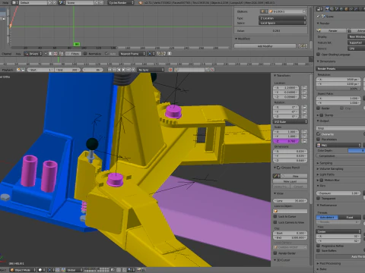The image size is (365, 273).
Task: Enable the Lock Camera to View checkbox
Action: (275, 222)
